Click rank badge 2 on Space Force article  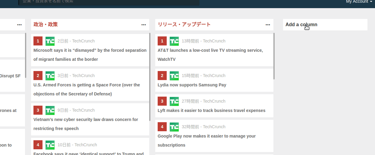click(x=38, y=76)
